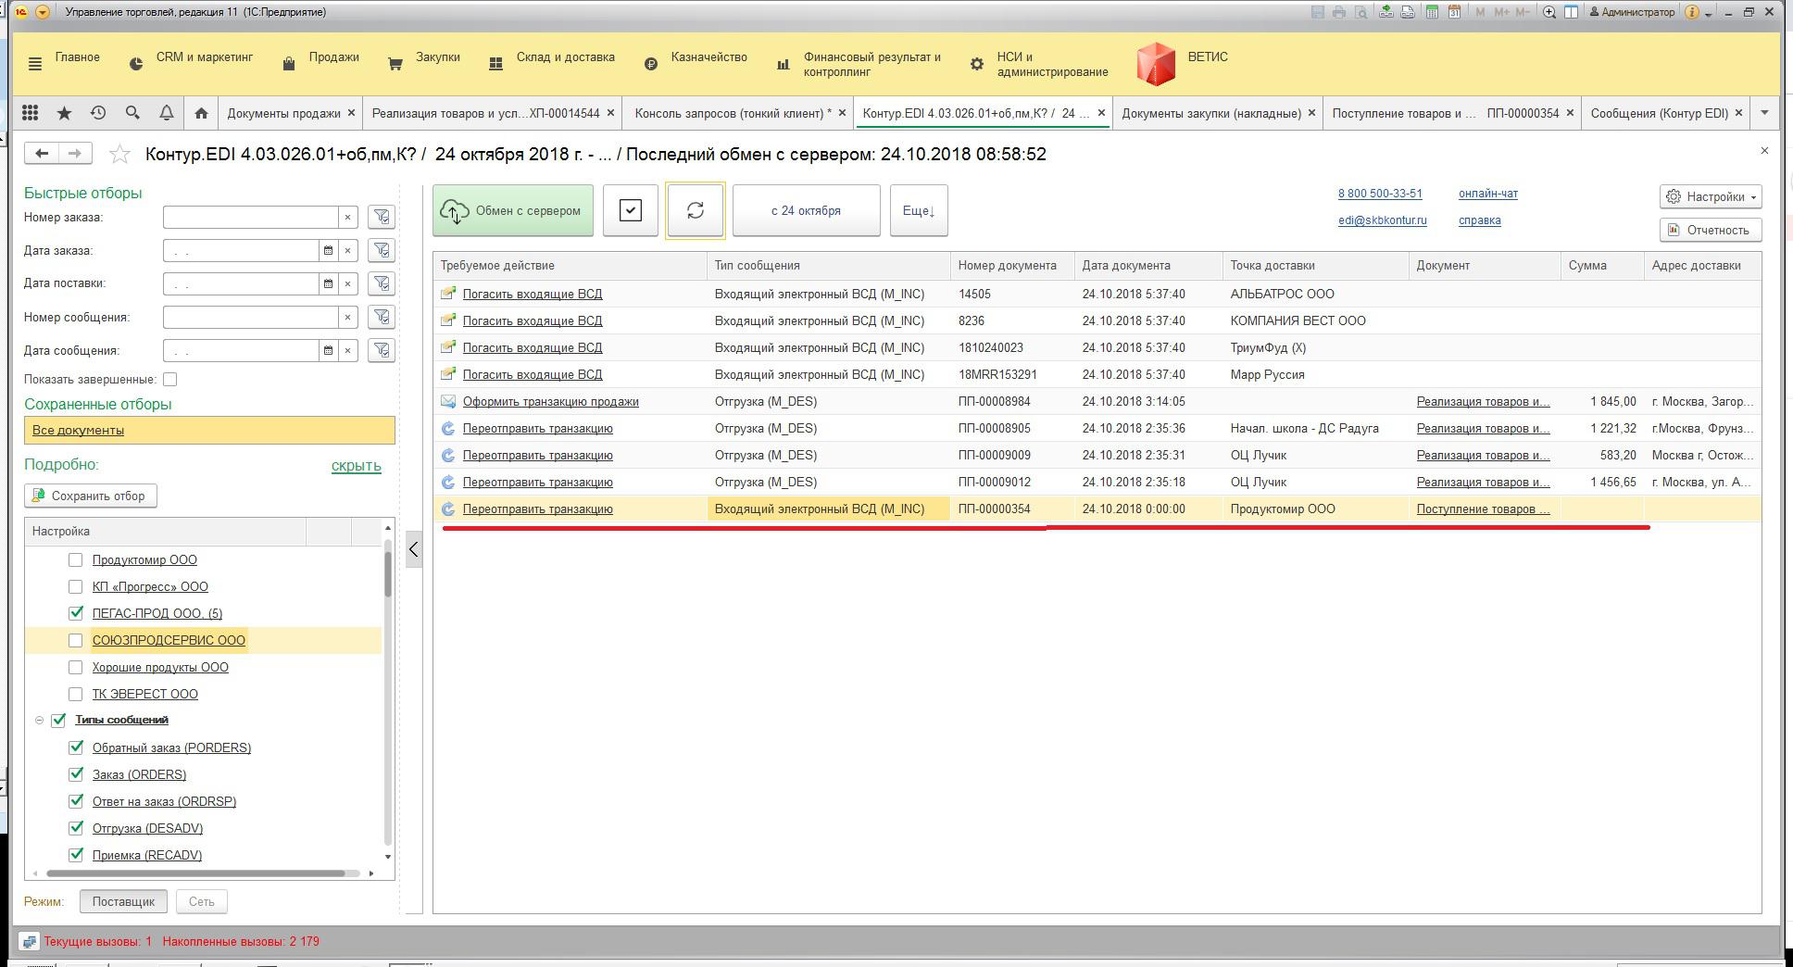
Task: Open period selector с 24 октября
Action: pos(806,210)
